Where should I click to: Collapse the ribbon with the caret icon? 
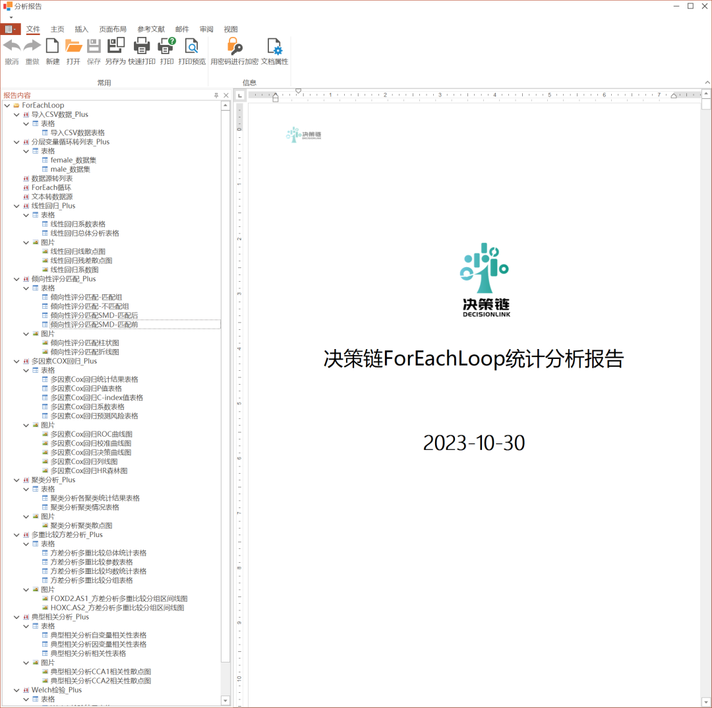tap(707, 82)
